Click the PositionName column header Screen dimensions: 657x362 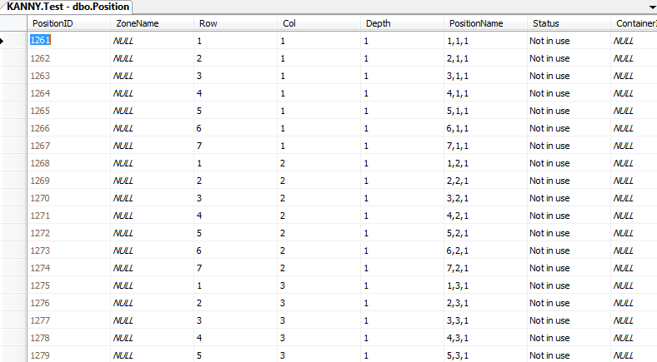(x=485, y=23)
